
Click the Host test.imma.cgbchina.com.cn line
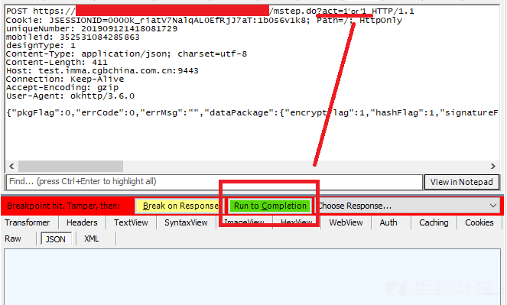(x=102, y=71)
